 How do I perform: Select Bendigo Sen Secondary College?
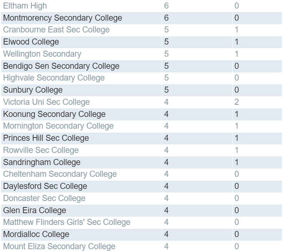(61, 66)
